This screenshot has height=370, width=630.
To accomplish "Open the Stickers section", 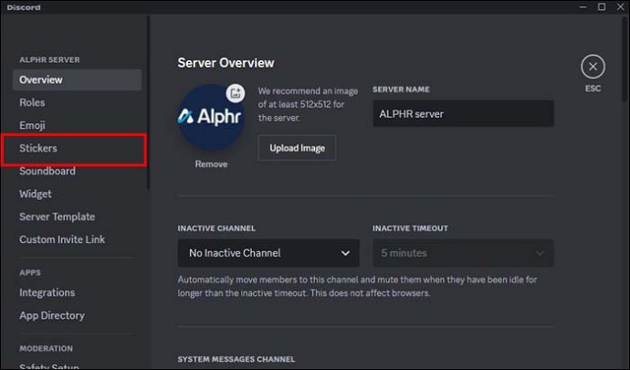I will click(40, 148).
